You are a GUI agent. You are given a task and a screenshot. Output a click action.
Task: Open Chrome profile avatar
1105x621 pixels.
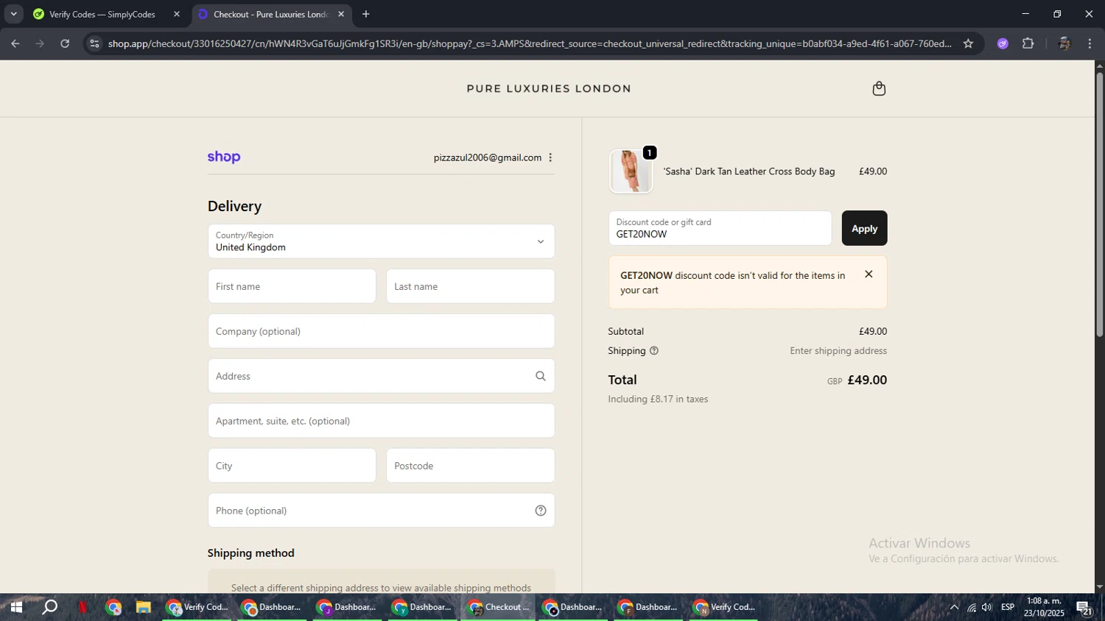click(x=1064, y=43)
